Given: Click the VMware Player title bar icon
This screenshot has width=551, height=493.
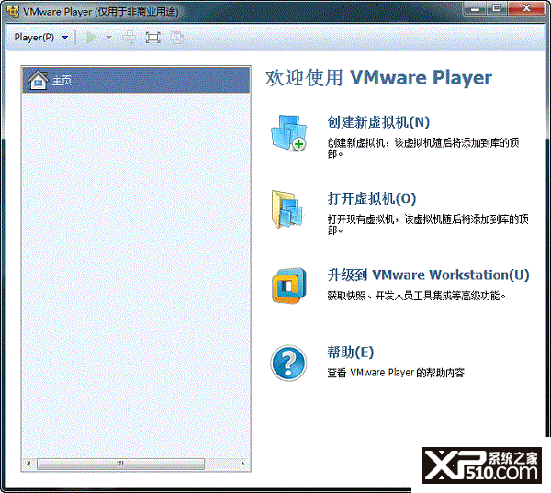Looking at the screenshot, I should 14,12.
